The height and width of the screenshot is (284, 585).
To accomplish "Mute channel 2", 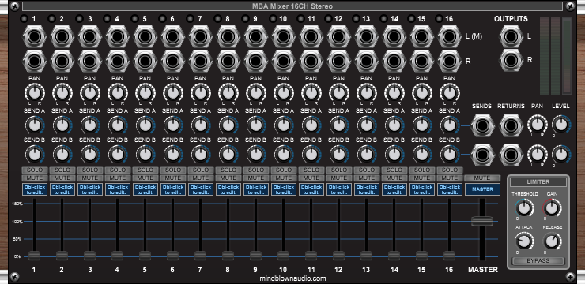I will [62, 178].
